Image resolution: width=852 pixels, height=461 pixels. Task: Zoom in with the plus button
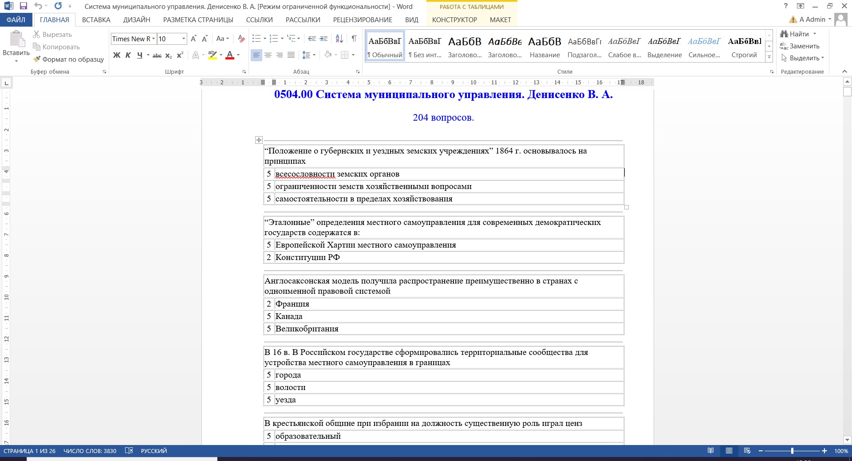(824, 451)
